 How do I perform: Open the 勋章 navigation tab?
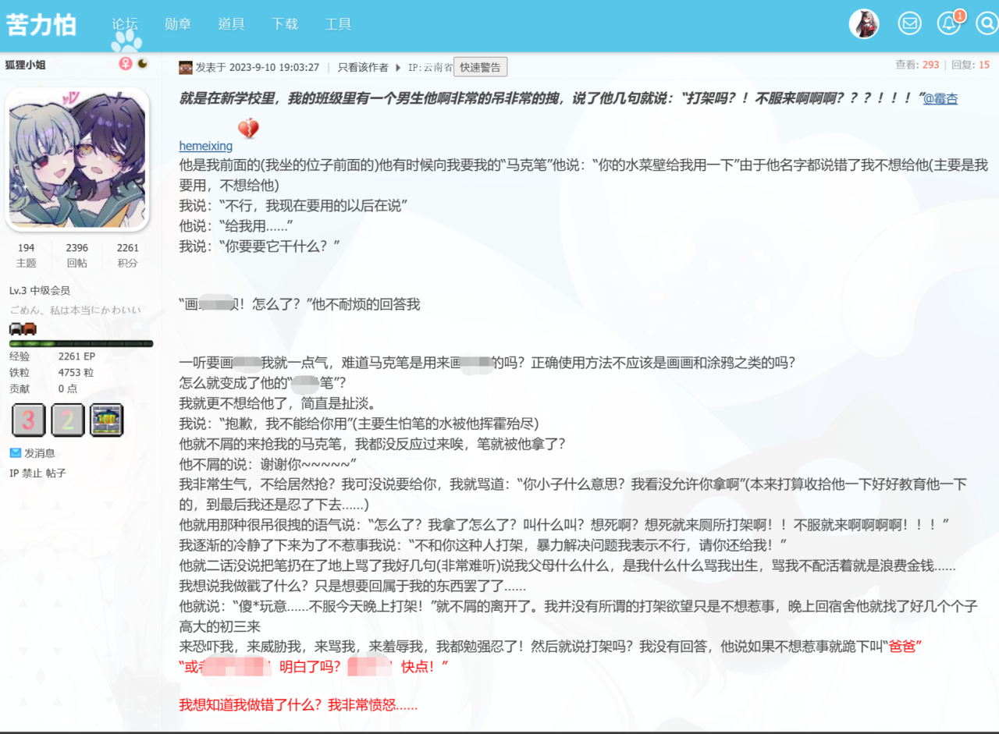point(178,24)
